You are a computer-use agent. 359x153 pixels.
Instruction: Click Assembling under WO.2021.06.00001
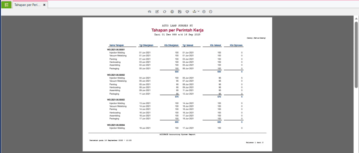point(115,65)
